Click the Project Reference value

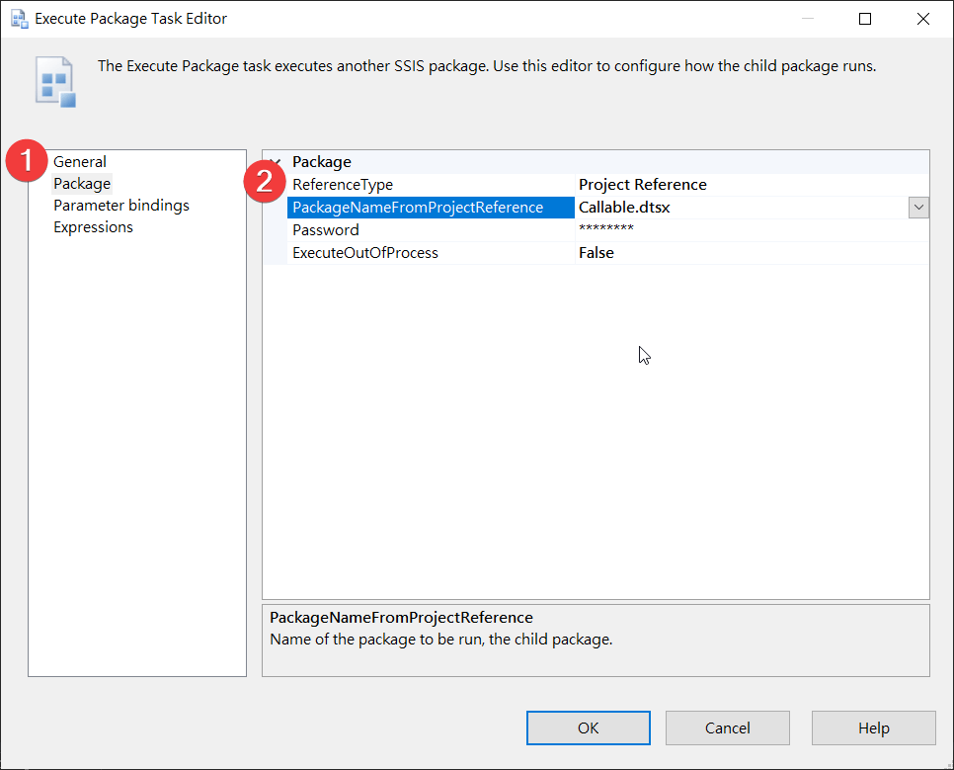click(643, 185)
